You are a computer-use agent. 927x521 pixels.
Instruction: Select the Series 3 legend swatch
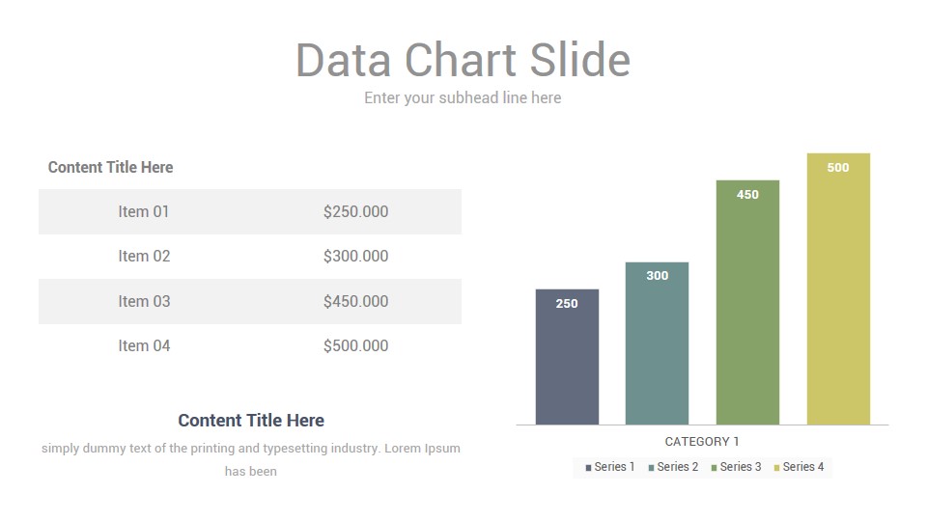click(714, 467)
